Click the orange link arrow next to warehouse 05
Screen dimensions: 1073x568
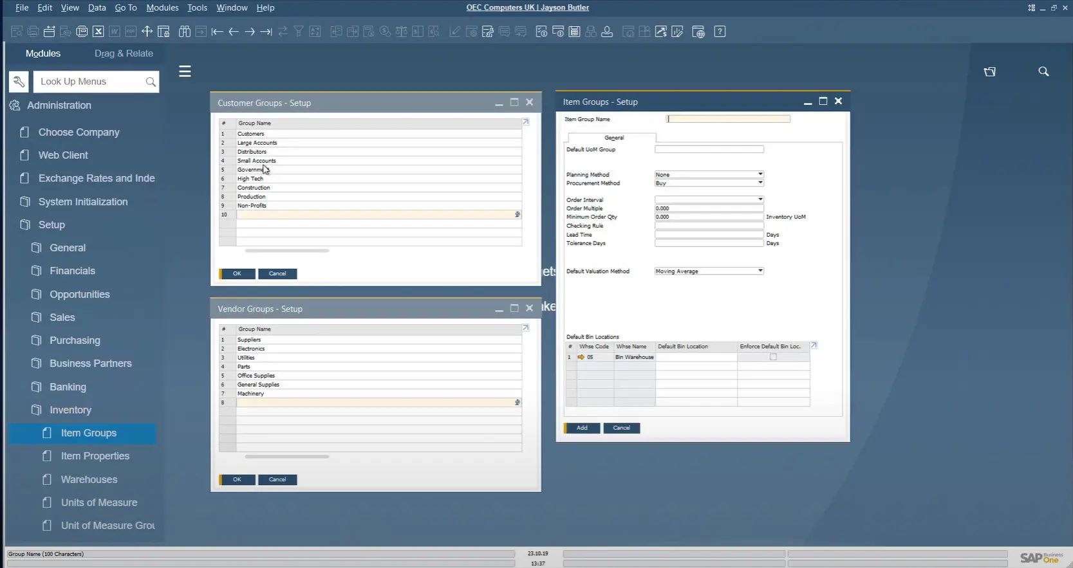click(581, 357)
